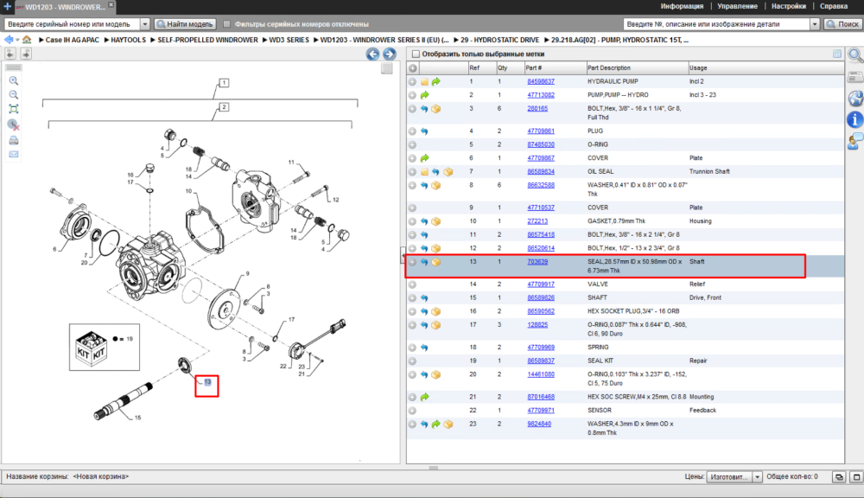Open the blue information icon in sidebar
This screenshot has width=864, height=498.
(854, 119)
